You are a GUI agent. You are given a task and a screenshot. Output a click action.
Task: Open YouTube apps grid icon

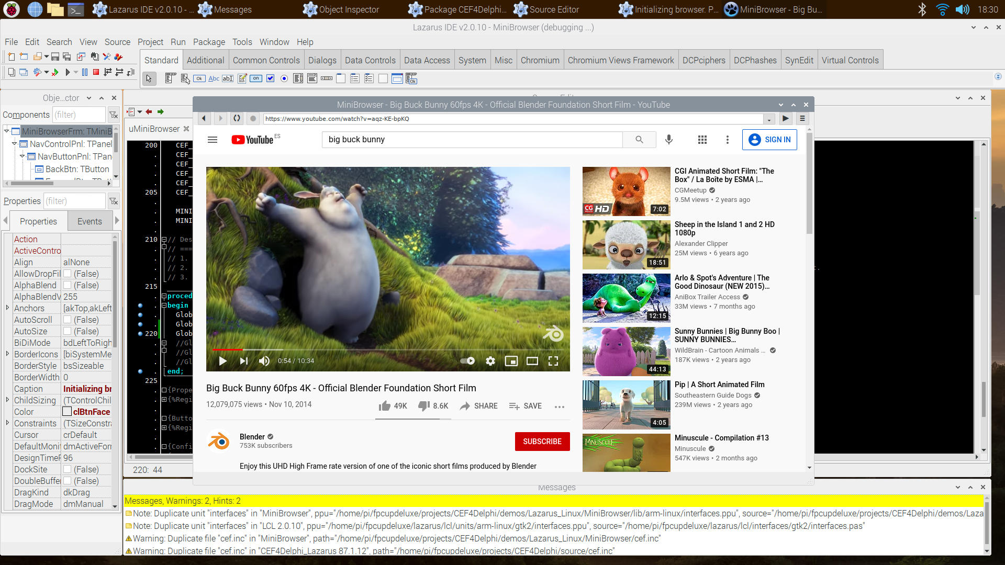point(702,140)
